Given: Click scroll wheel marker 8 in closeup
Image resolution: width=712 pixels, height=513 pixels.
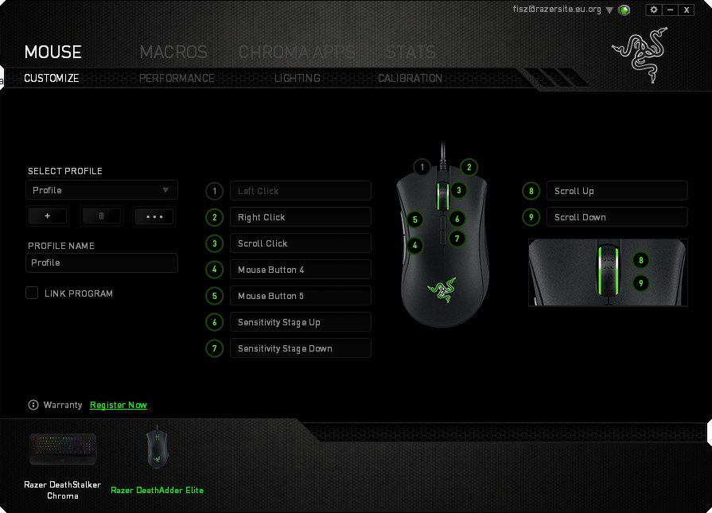Looking at the screenshot, I should click(642, 260).
